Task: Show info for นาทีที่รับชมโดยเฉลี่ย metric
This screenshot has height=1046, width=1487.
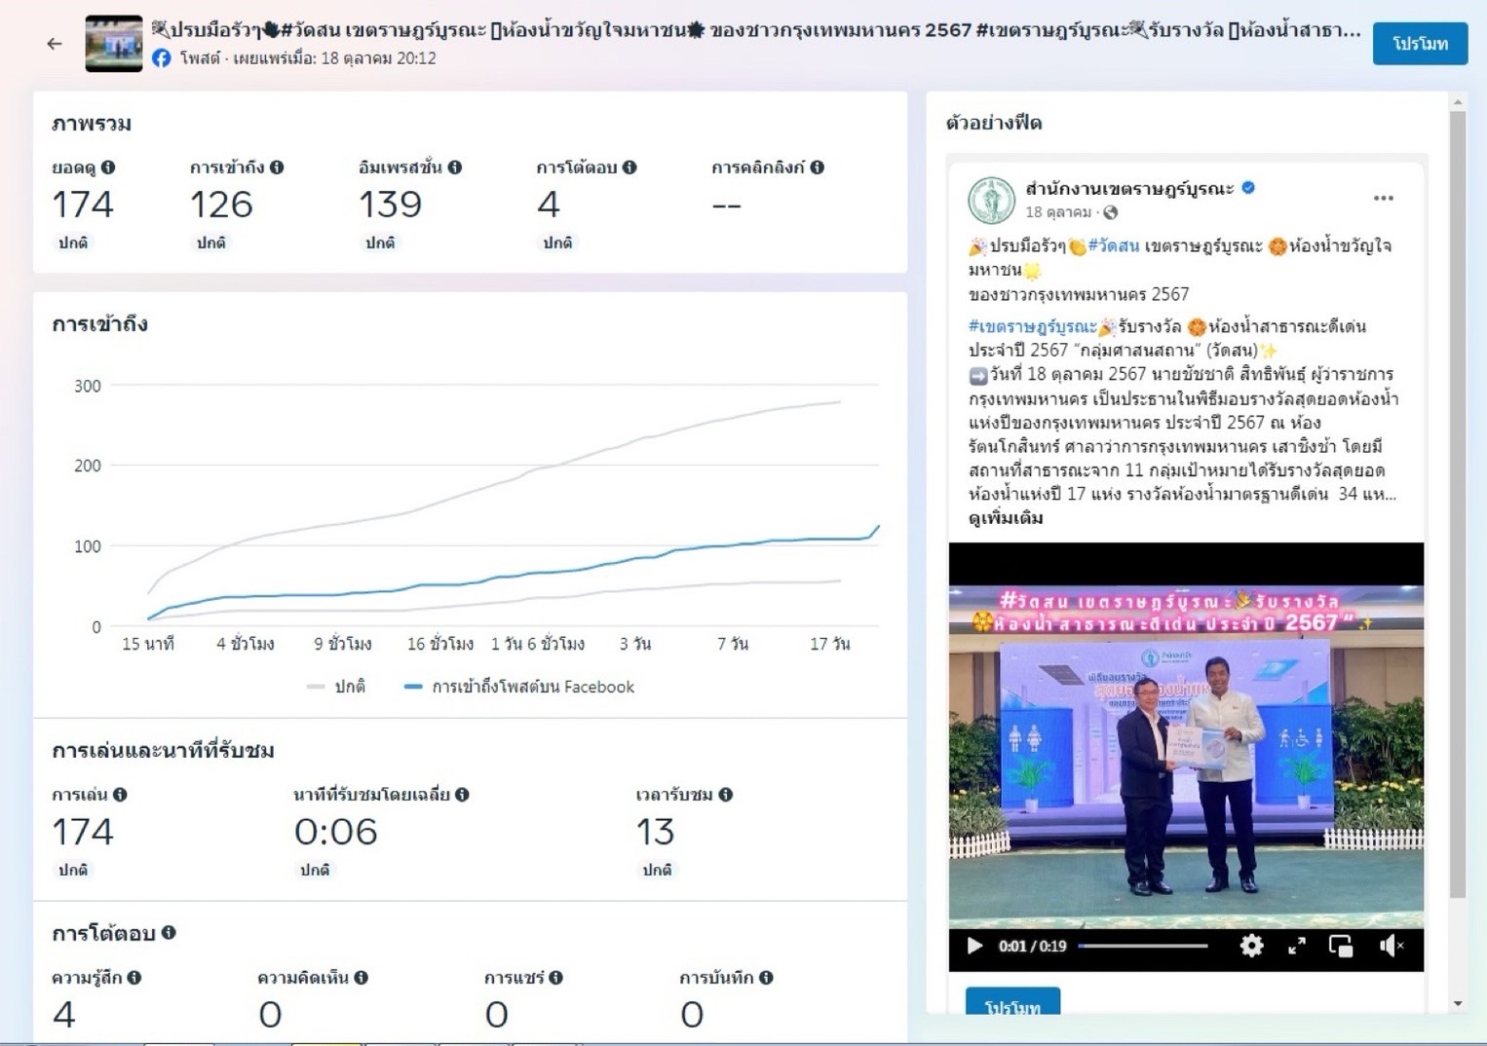Action: point(462,795)
